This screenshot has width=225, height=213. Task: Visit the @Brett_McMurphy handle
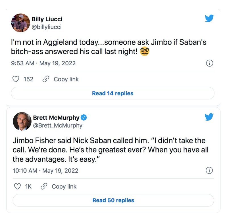[x=58, y=125]
